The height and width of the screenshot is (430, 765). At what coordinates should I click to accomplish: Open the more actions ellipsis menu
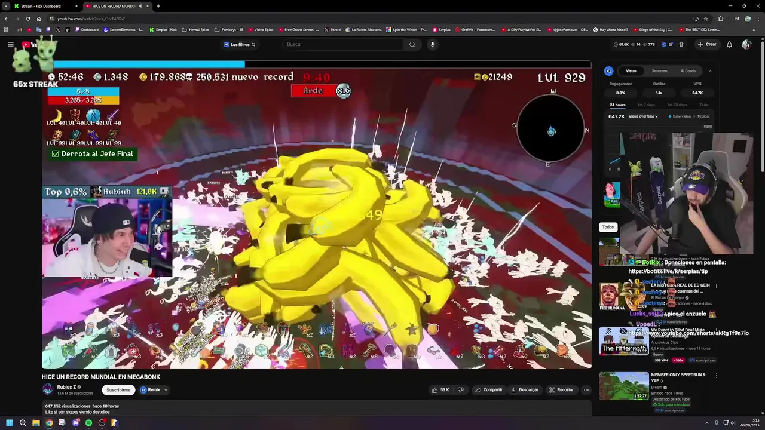click(x=586, y=390)
